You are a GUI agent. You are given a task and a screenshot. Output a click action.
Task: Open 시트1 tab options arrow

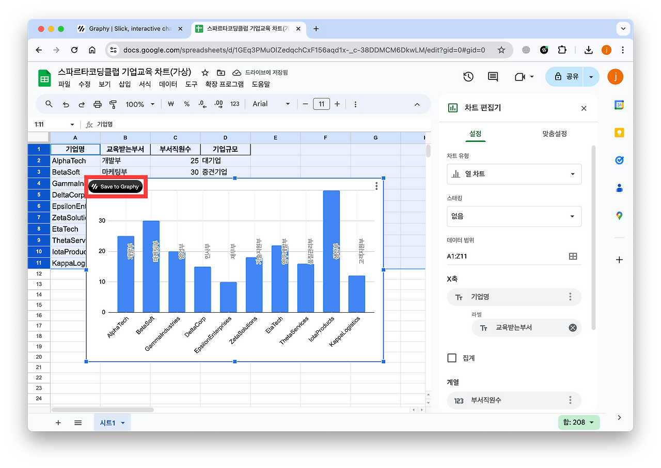(x=123, y=423)
